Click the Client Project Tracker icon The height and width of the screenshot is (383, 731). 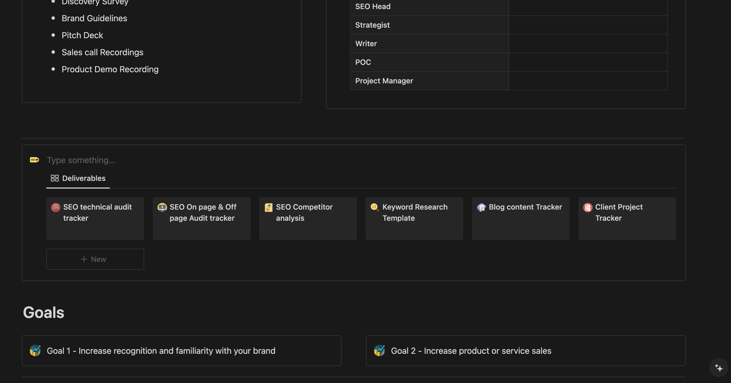coord(588,207)
